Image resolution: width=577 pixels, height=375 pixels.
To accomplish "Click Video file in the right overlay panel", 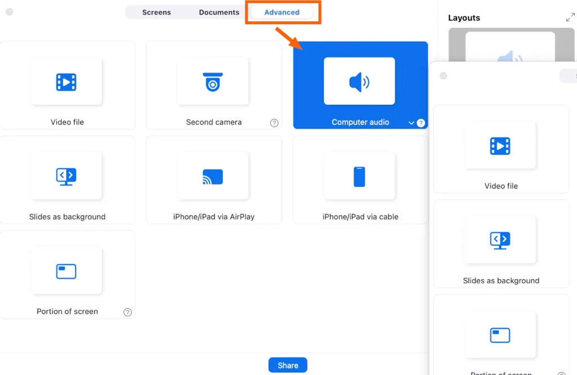I will point(500,149).
